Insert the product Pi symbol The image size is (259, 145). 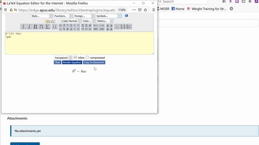click(35, 27)
